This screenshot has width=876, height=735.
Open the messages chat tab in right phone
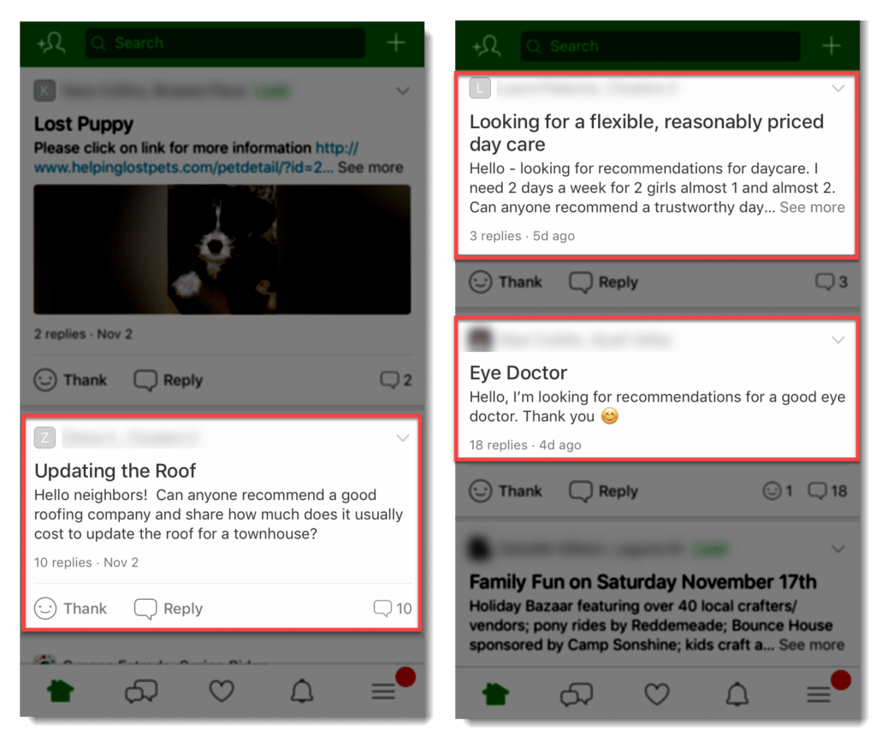pyautogui.click(x=576, y=695)
